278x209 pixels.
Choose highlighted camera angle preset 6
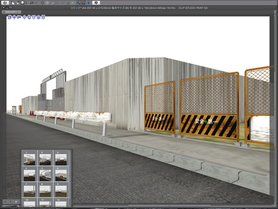tap(61, 174)
